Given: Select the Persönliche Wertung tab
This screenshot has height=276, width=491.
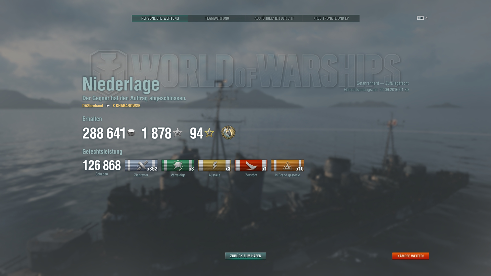Looking at the screenshot, I should (x=160, y=18).
